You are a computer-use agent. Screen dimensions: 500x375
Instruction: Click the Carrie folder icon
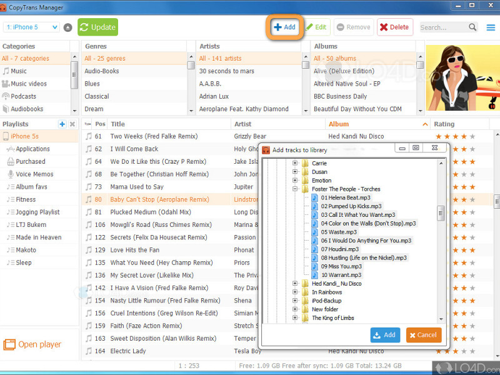[x=305, y=163]
